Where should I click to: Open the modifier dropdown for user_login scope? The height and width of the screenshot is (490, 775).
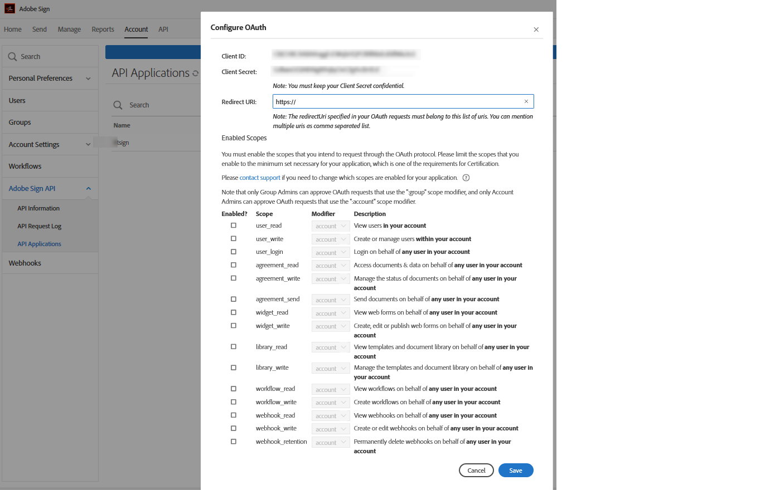coord(330,252)
